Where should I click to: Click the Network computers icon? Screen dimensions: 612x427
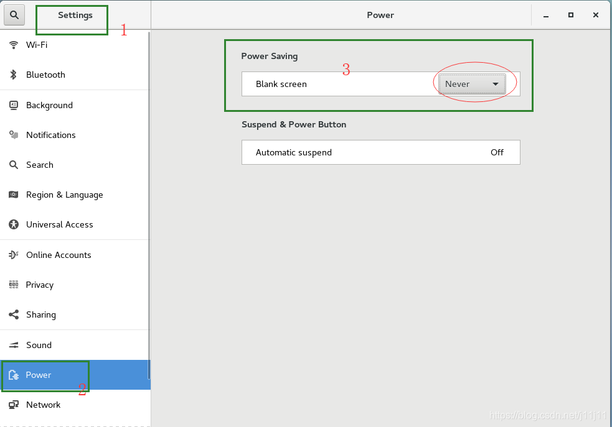click(14, 405)
